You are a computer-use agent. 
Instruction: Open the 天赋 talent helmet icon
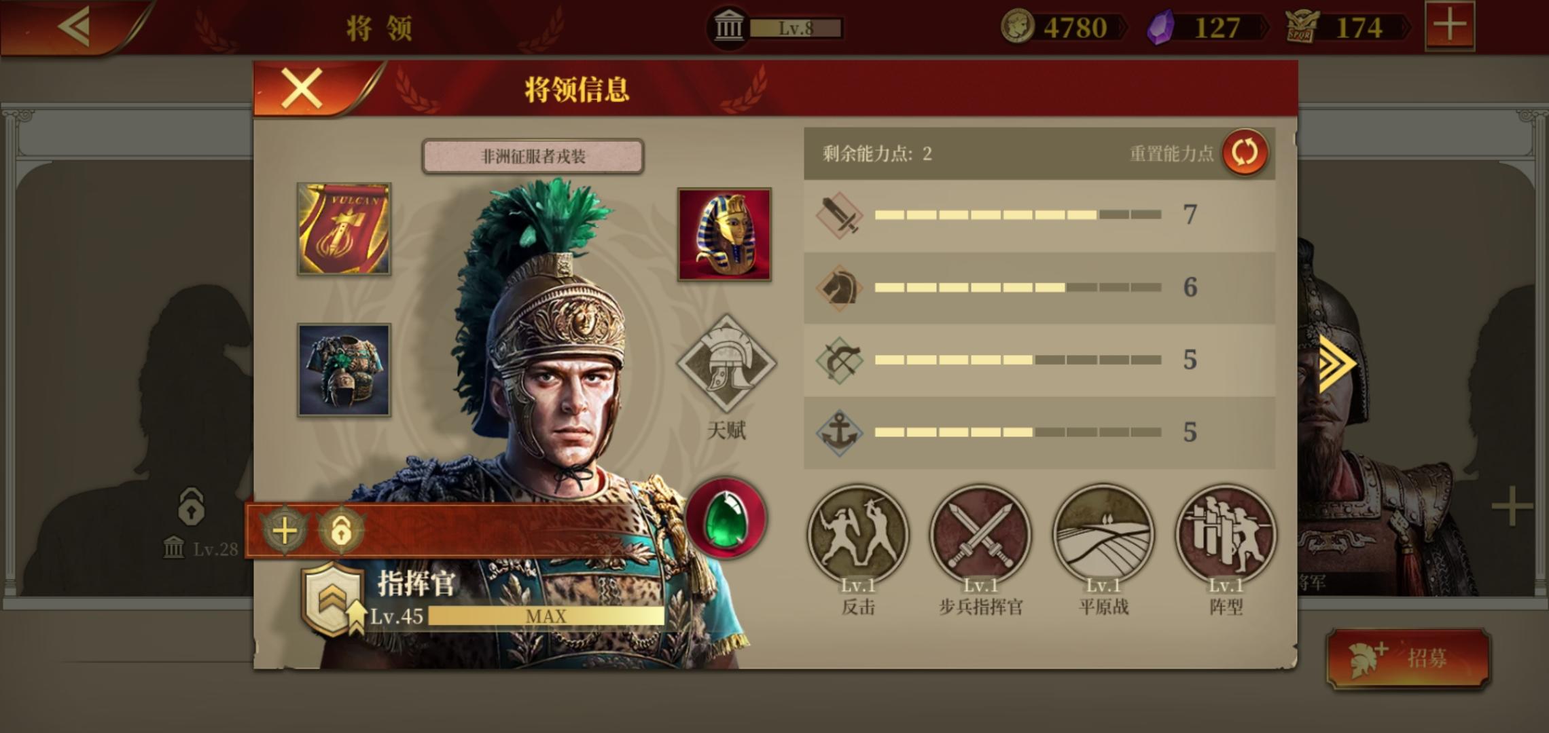(726, 364)
